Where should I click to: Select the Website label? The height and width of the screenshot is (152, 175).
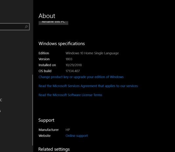[x=45, y=136]
